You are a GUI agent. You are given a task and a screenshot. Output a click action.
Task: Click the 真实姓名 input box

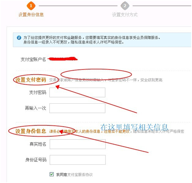[78, 144]
